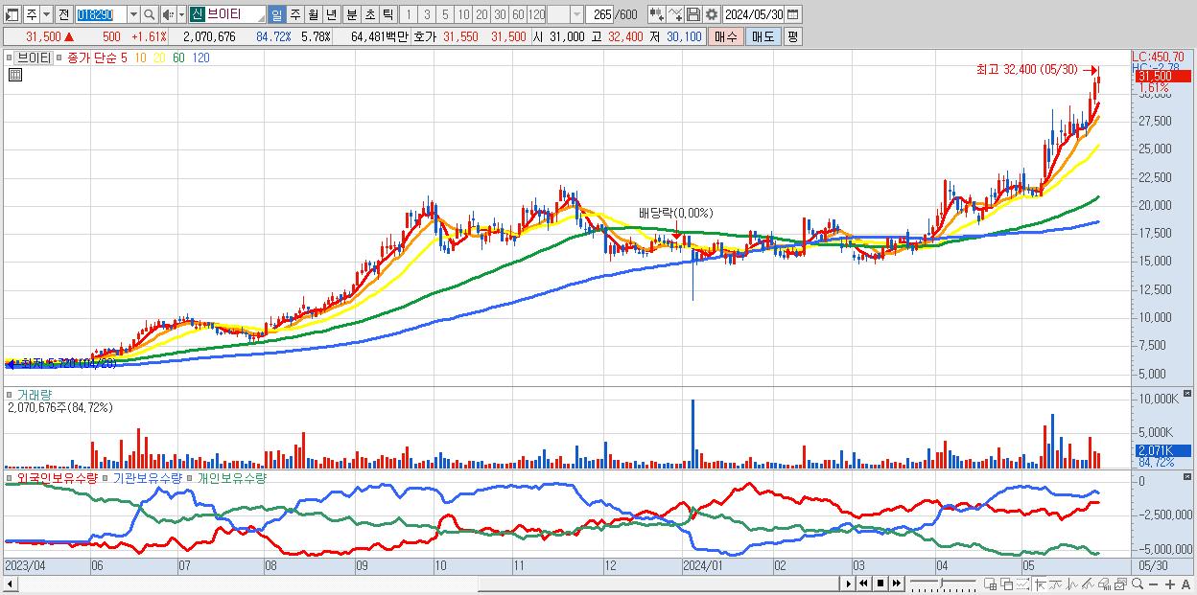Expand the 거래량 volume panel marker

pyautogui.click(x=10, y=394)
